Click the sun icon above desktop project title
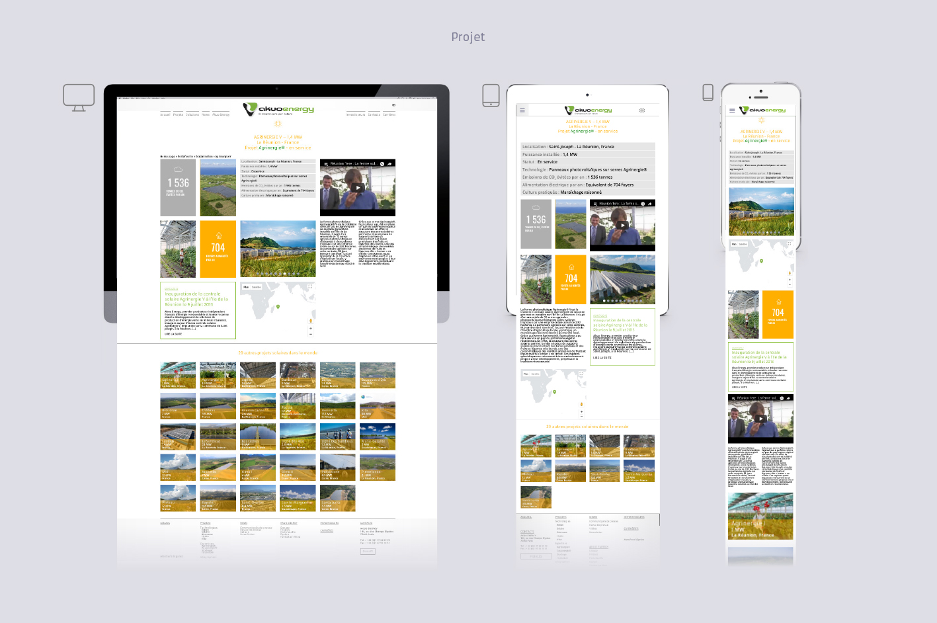Screen dimensions: 937x623 (x=278, y=124)
